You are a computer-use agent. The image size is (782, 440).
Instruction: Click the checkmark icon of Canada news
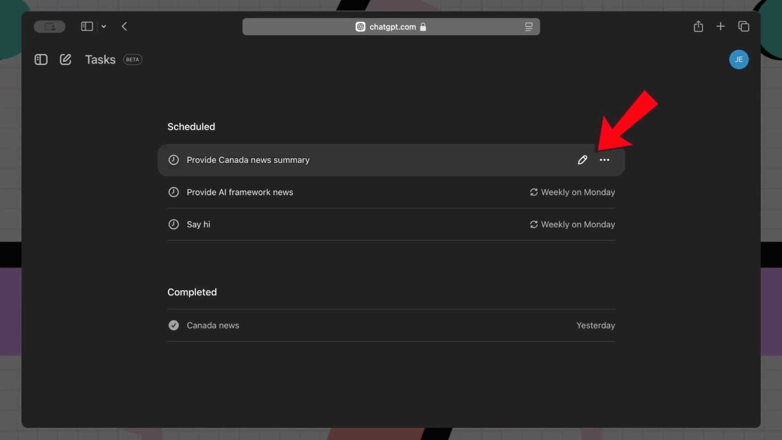[x=174, y=325]
